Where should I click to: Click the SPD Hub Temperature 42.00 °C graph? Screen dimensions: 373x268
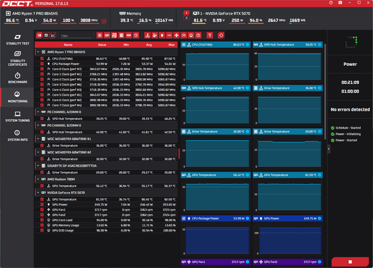point(216,105)
